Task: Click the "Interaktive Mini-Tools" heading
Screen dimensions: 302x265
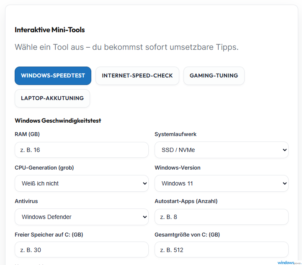Action: pyautogui.click(x=50, y=30)
